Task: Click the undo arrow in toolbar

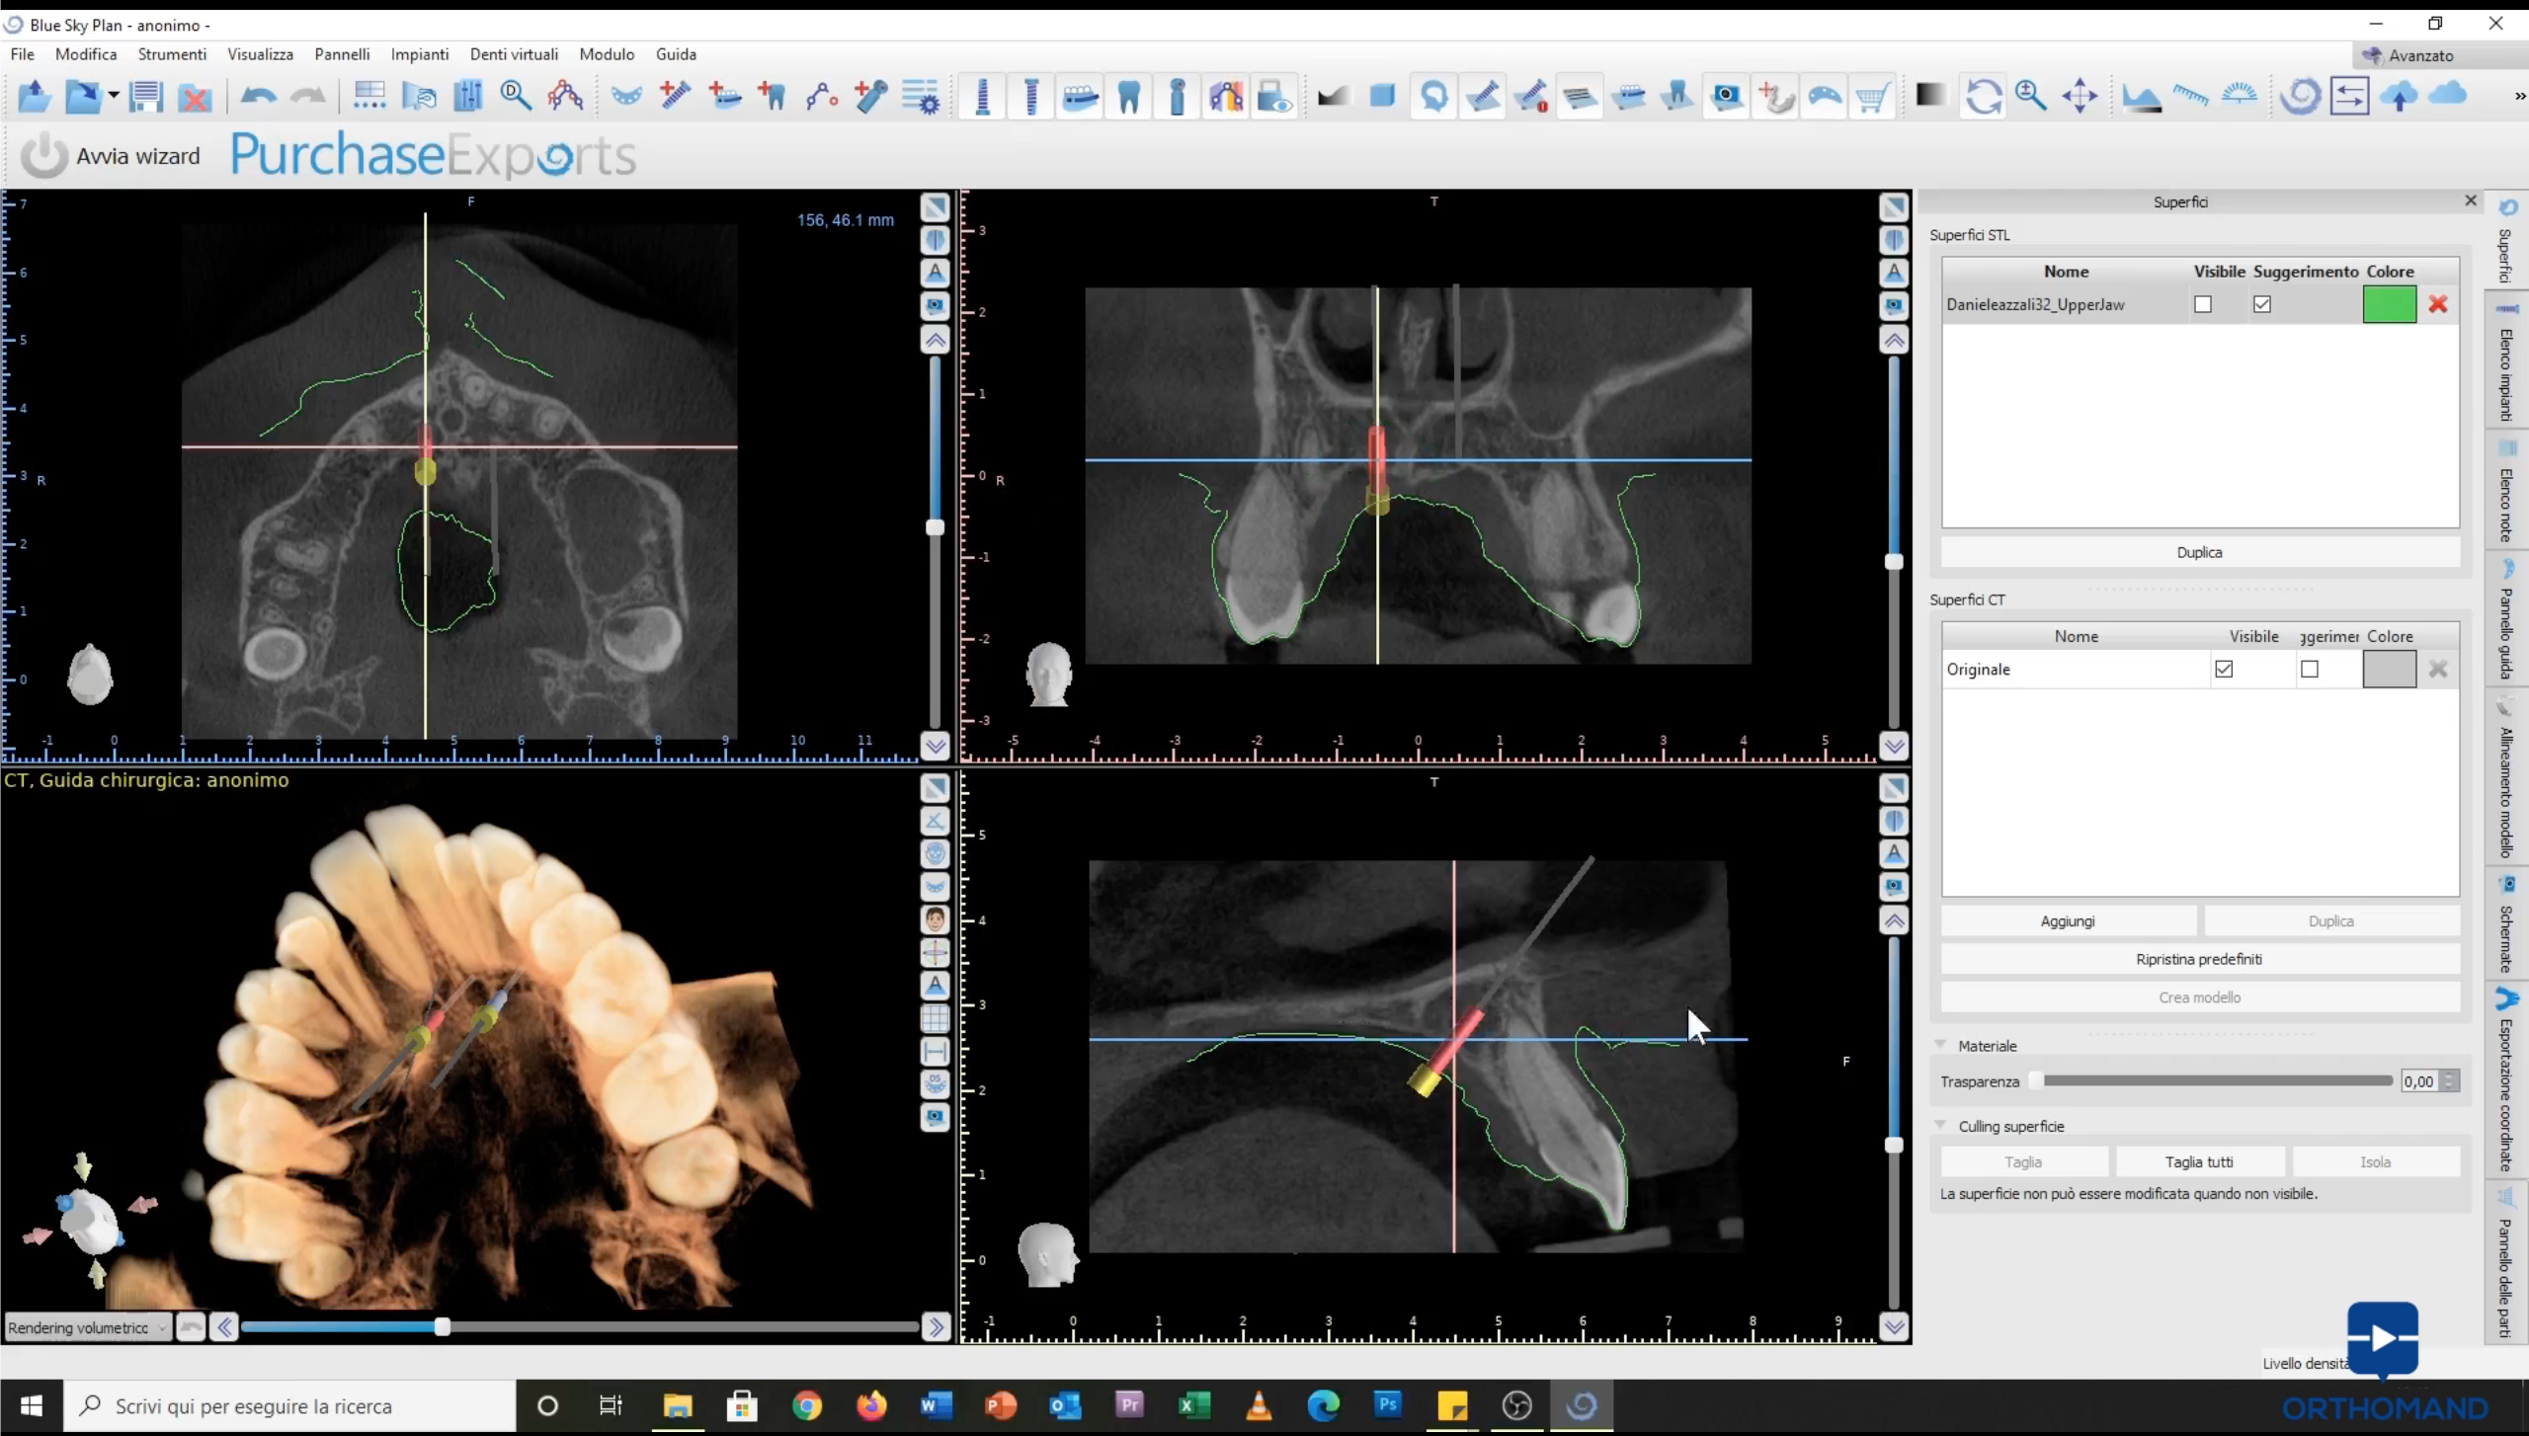Action: pyautogui.click(x=258, y=97)
